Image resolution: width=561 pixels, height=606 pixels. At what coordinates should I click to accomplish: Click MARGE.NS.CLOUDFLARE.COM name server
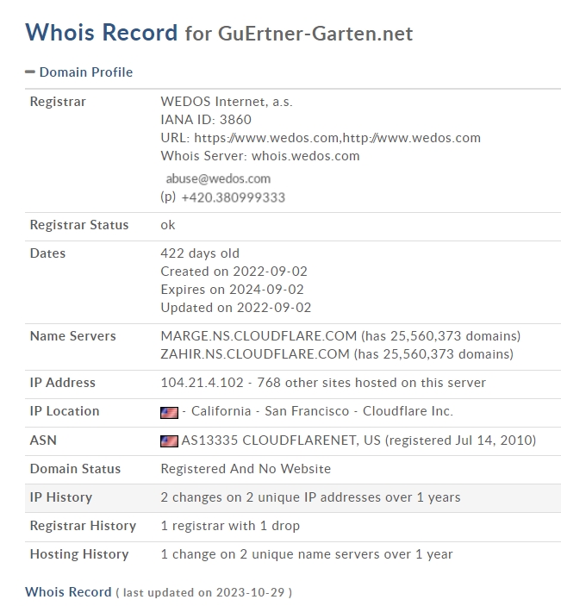tap(259, 336)
